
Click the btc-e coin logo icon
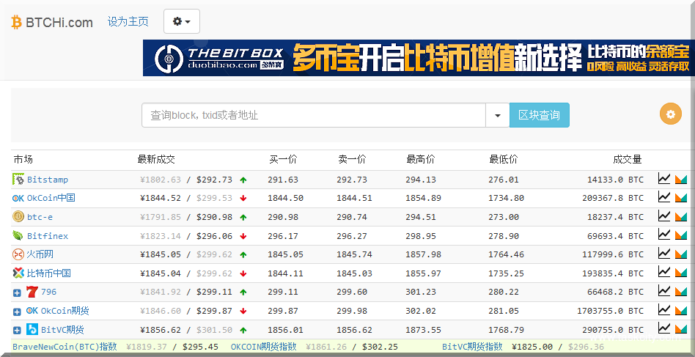tap(18, 216)
